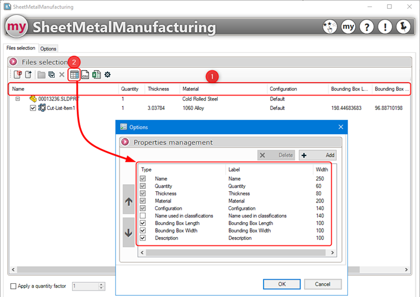The width and height of the screenshot is (420, 297).
Task: Decrease the quantity factor spinner
Action: [101, 288]
